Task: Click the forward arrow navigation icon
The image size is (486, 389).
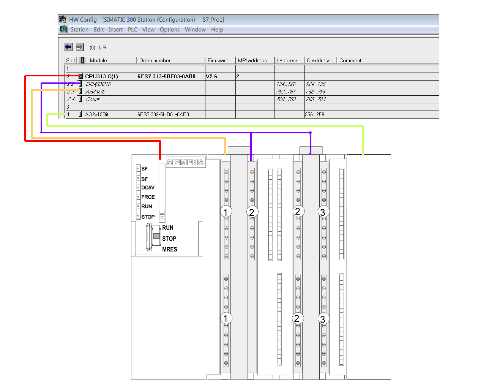Action: pyautogui.click(x=80, y=47)
